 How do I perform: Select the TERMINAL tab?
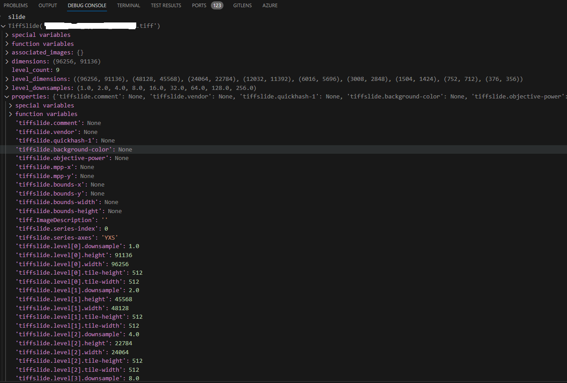(128, 5)
